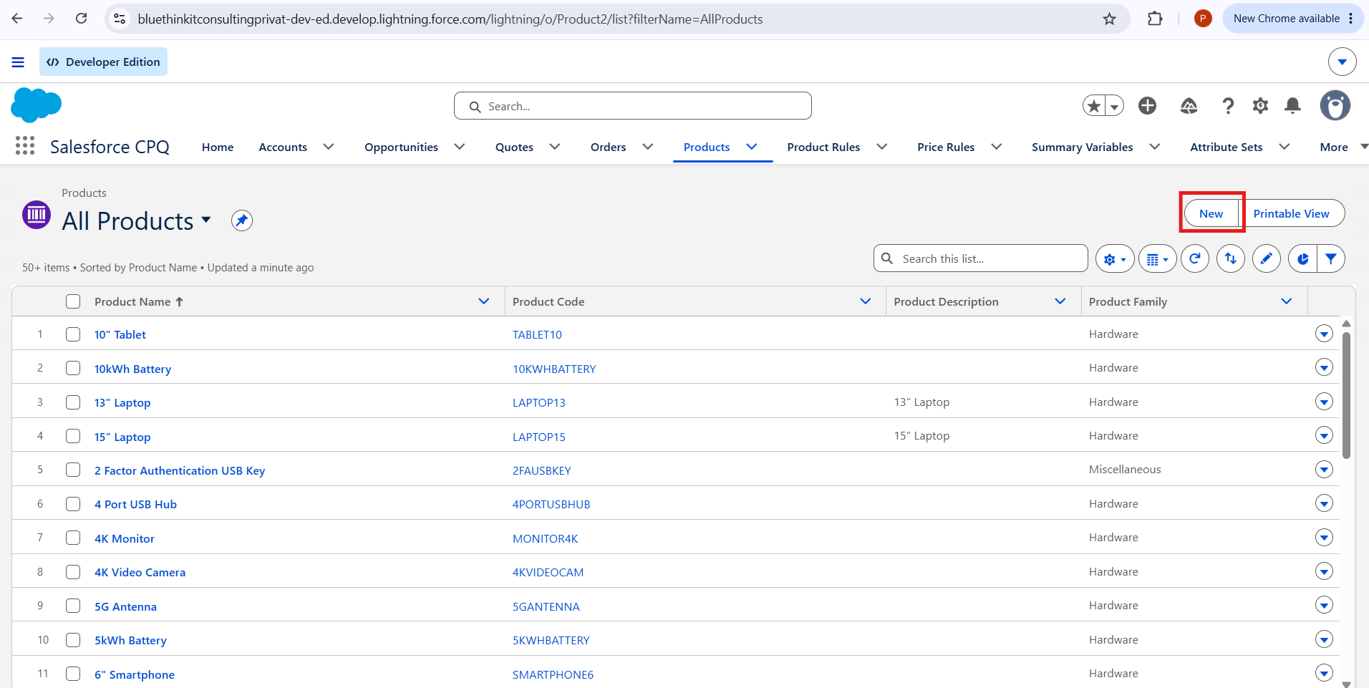
Task: Open the Product Code column chevron menu
Action: tap(866, 301)
